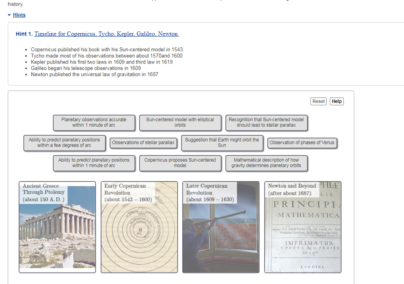The height and width of the screenshot is (284, 404).
Task: Collapse the Hints section arrow
Action: tap(9, 15)
